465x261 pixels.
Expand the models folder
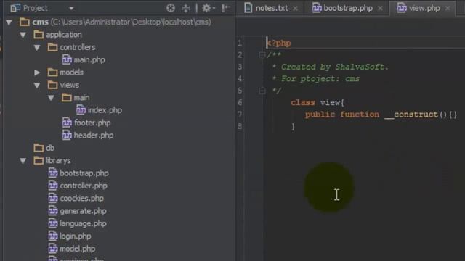(37, 72)
